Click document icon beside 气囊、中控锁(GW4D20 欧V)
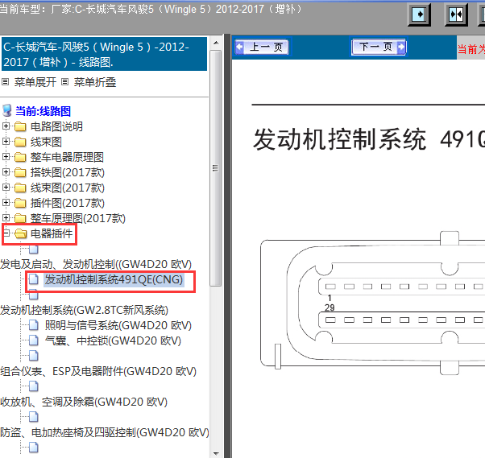 (33, 340)
